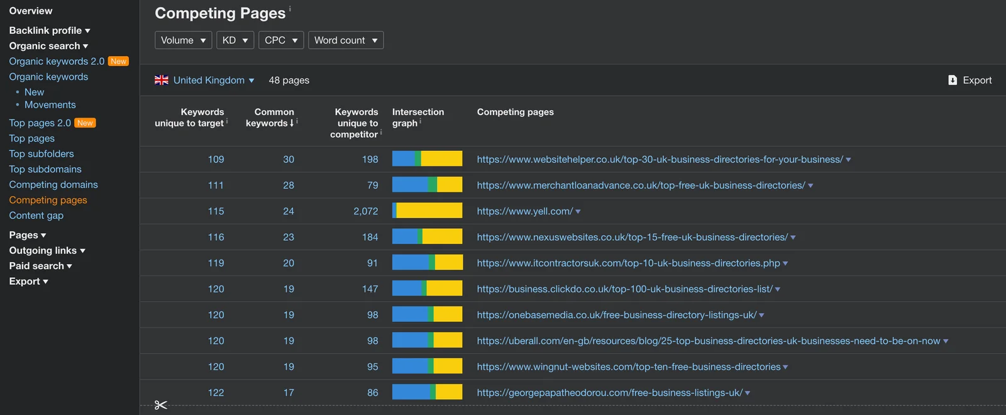Click intersection graph bar for yell.com row
This screenshot has height=415, width=1006.
[427, 211]
